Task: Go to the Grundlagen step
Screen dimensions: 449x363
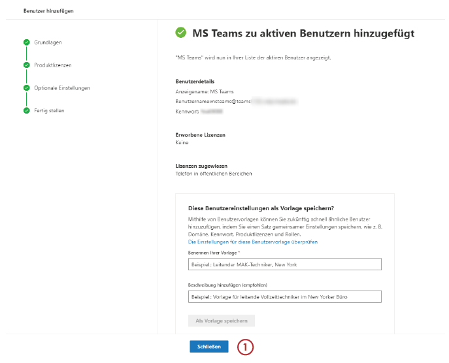Action: point(48,42)
